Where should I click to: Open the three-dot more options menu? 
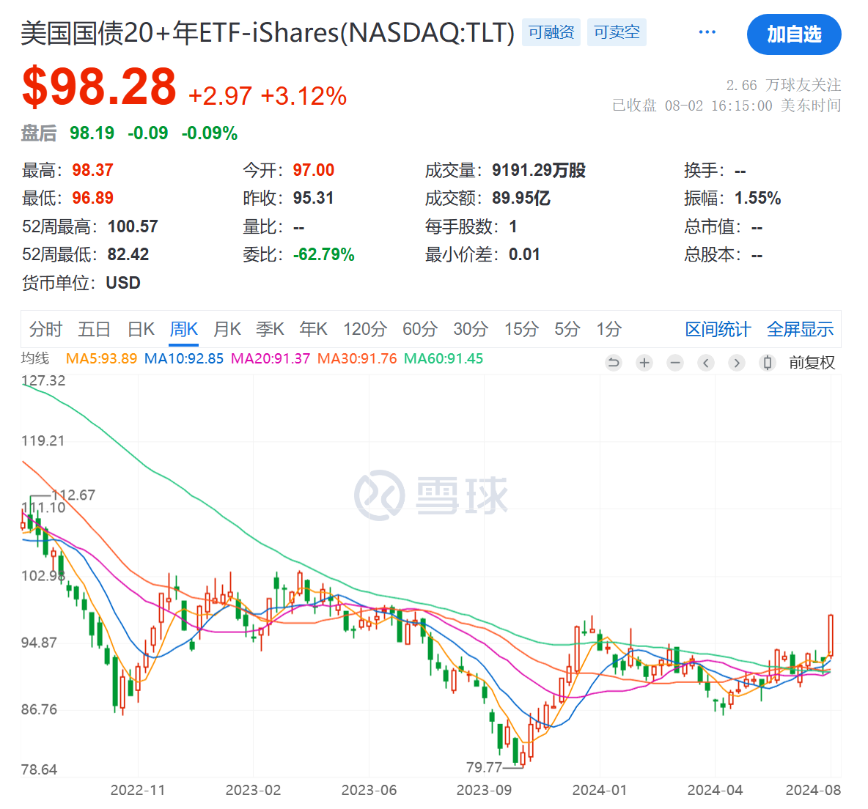click(x=707, y=32)
